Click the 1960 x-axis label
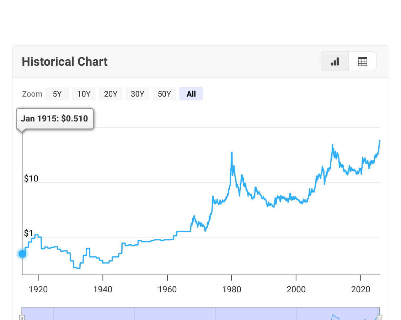The image size is (401, 320). click(167, 289)
